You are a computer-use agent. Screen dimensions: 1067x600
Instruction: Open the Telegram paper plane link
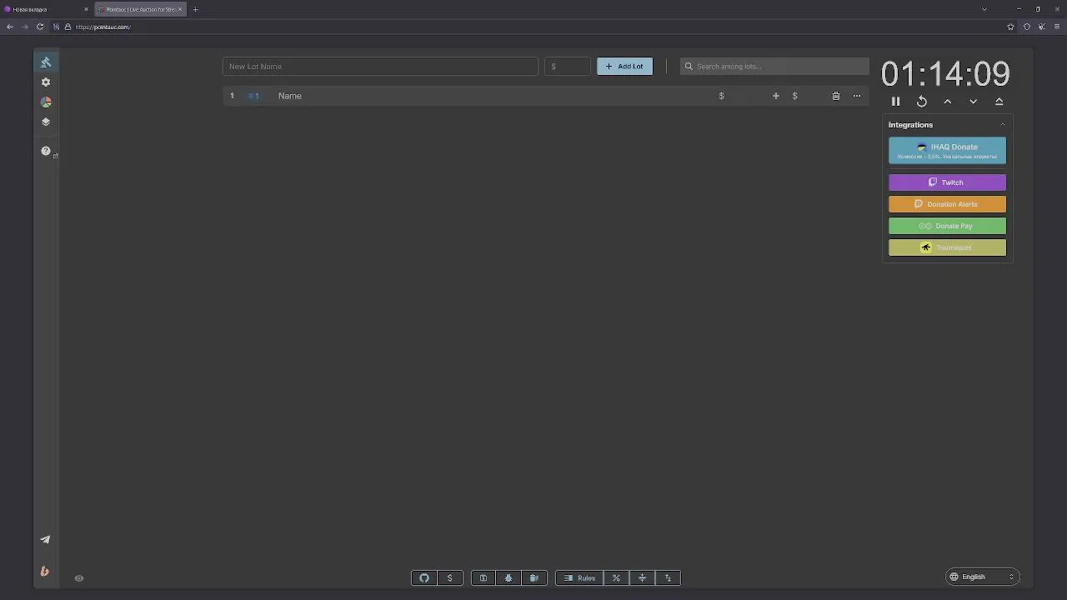point(45,540)
